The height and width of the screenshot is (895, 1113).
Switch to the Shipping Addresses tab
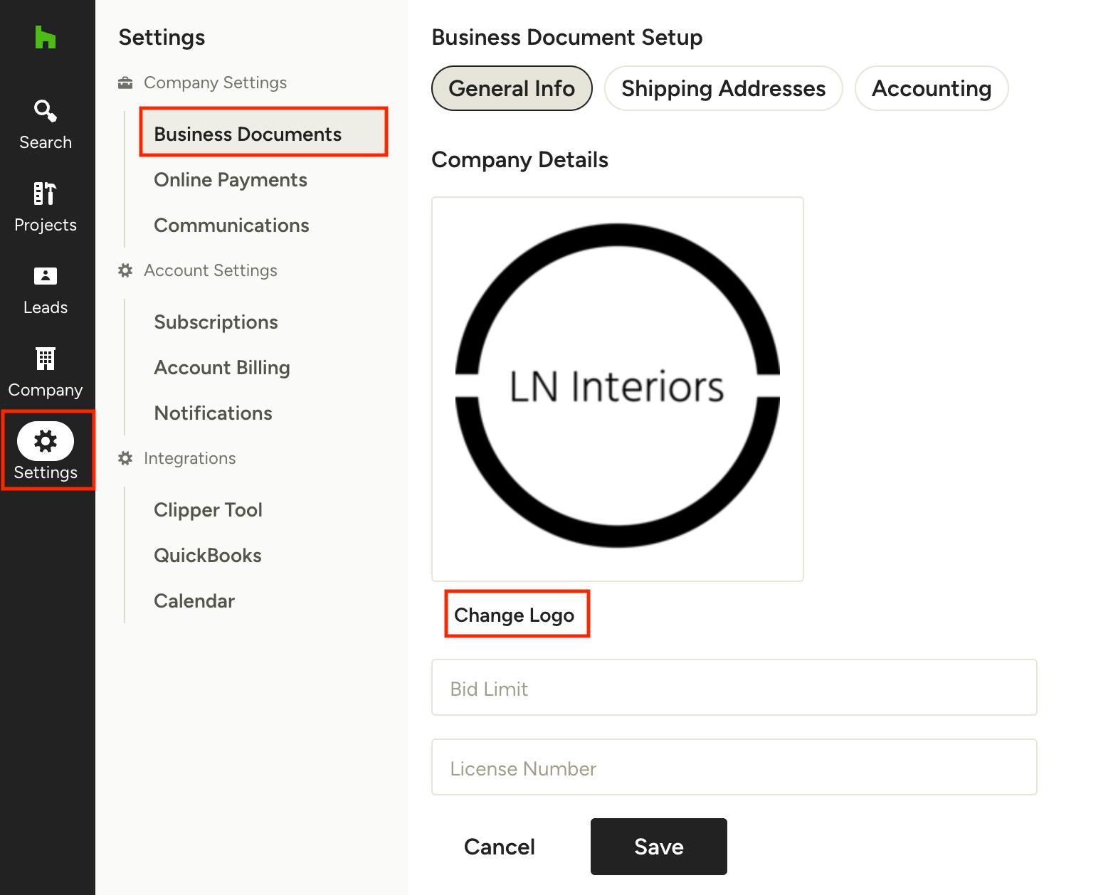[723, 88]
